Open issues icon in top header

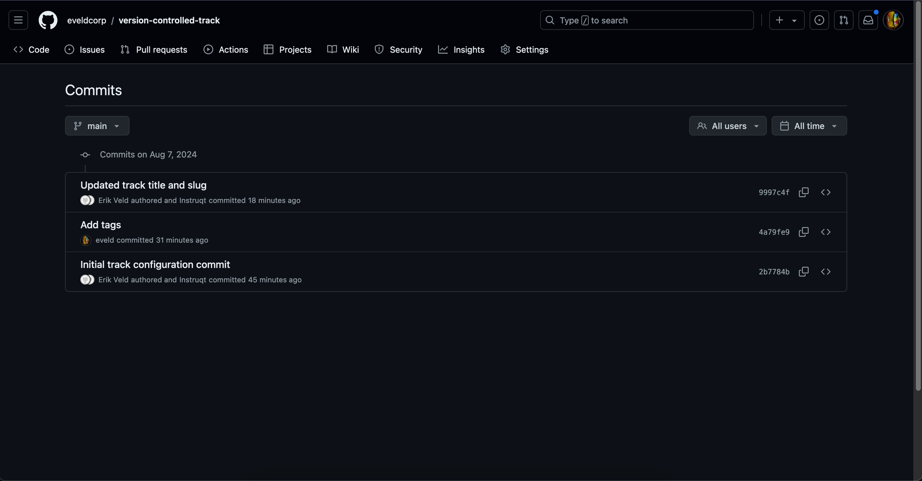coord(819,20)
